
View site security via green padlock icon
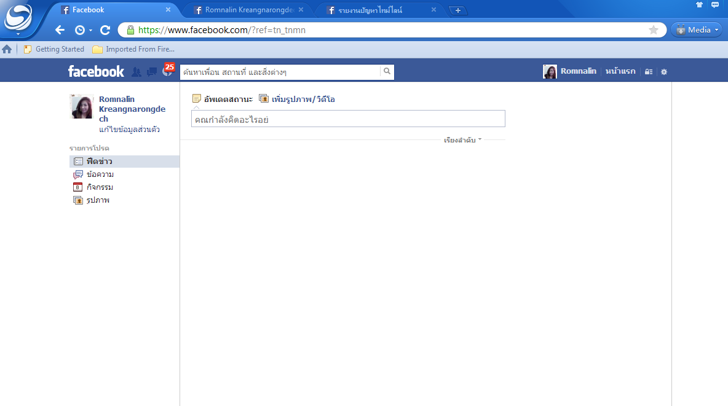[130, 30]
